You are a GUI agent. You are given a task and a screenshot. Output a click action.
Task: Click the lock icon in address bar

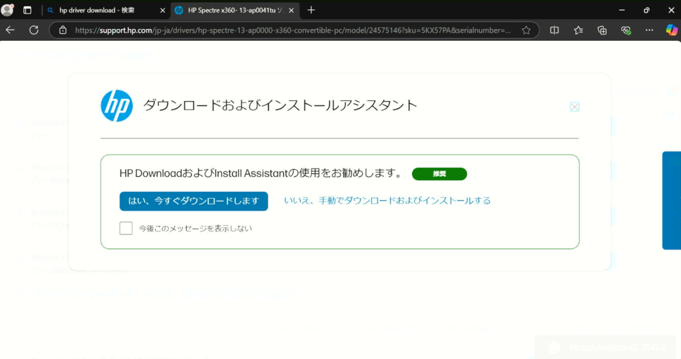click(63, 30)
